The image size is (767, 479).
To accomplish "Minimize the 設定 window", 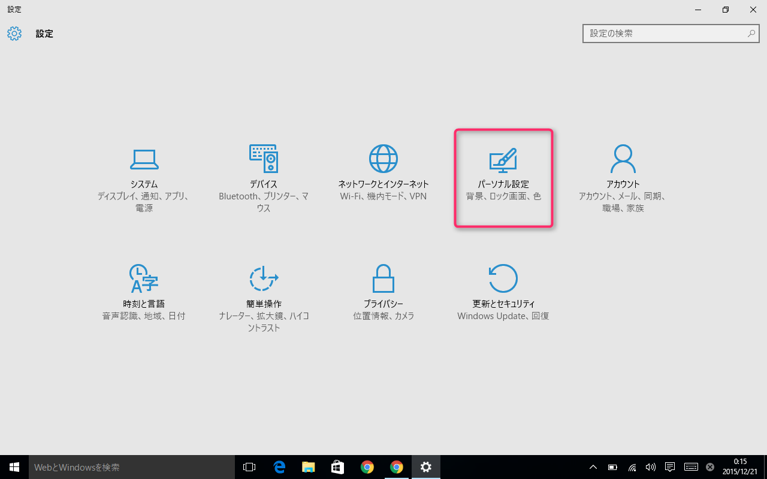I will (698, 10).
